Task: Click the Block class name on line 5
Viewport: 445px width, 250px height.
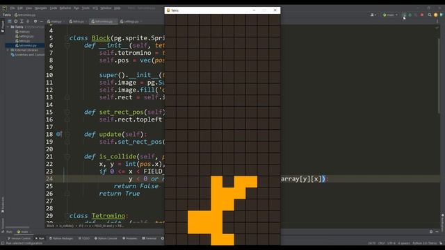Action: tap(101, 38)
